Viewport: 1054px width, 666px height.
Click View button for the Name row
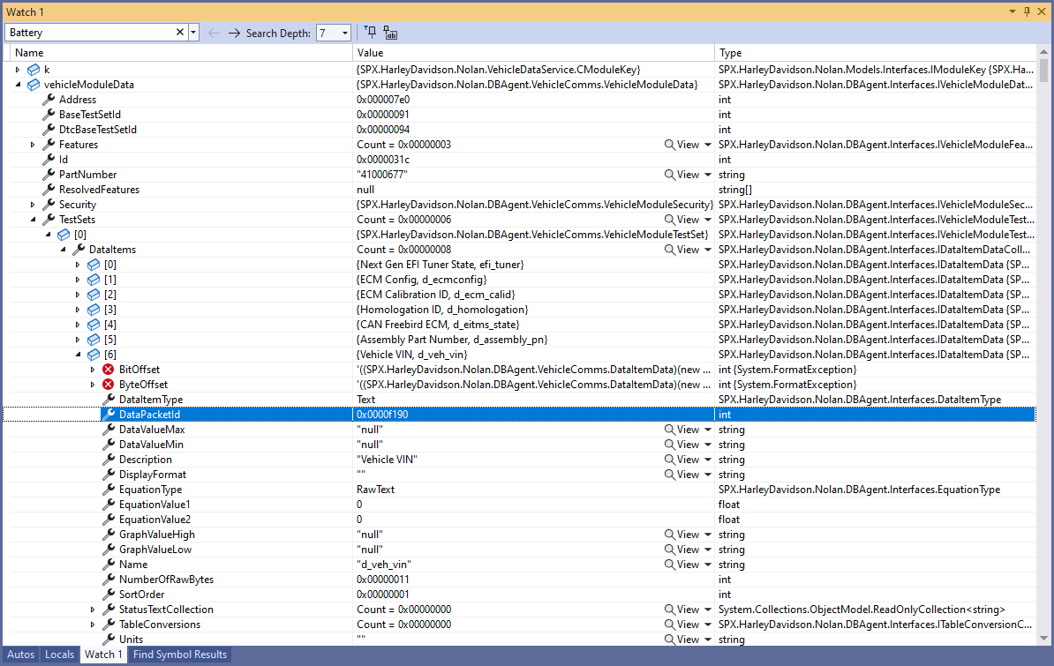point(681,565)
